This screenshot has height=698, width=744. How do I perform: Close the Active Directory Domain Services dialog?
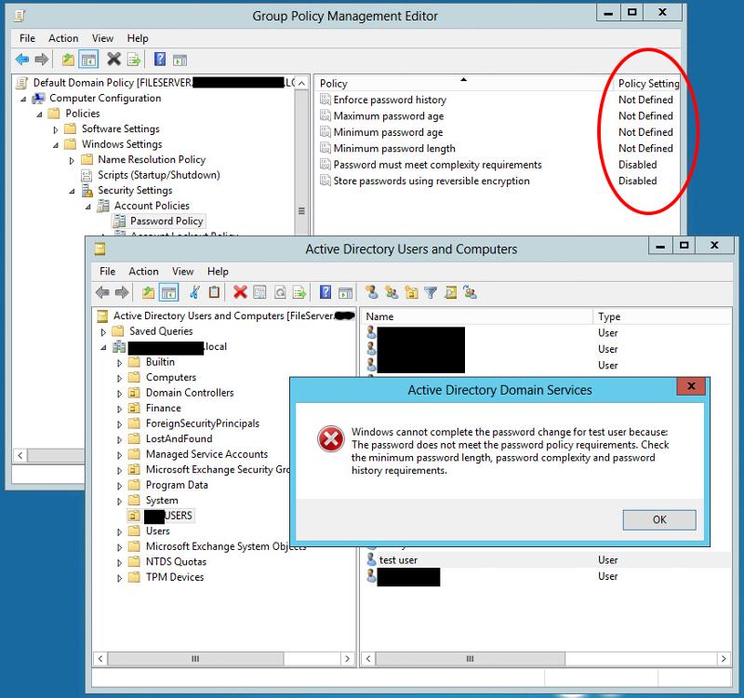pyautogui.click(x=691, y=386)
